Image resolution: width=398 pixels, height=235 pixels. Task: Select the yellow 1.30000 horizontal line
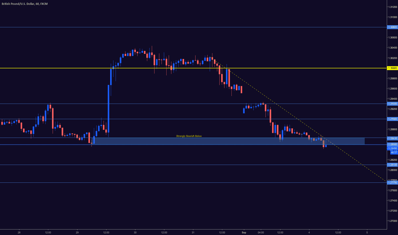click(x=193, y=68)
